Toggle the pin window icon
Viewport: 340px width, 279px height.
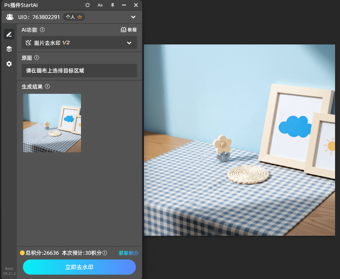(112, 5)
